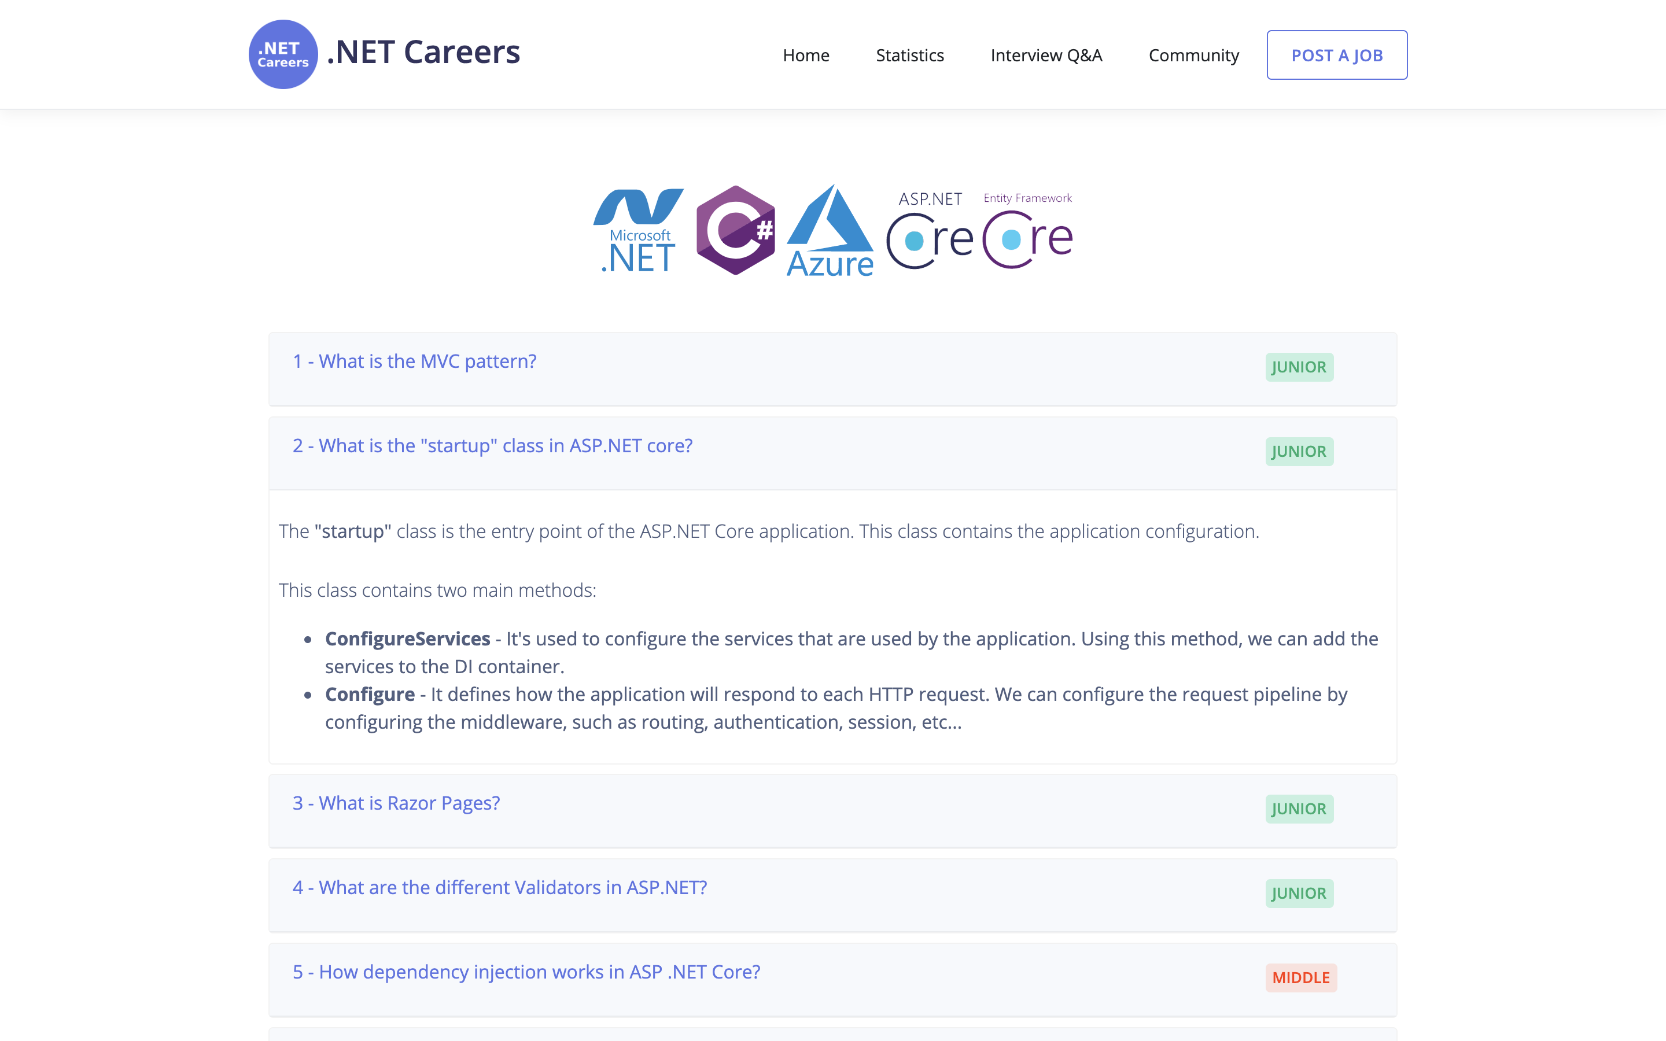Open the Home menu item
1666x1041 pixels.
[x=806, y=55]
